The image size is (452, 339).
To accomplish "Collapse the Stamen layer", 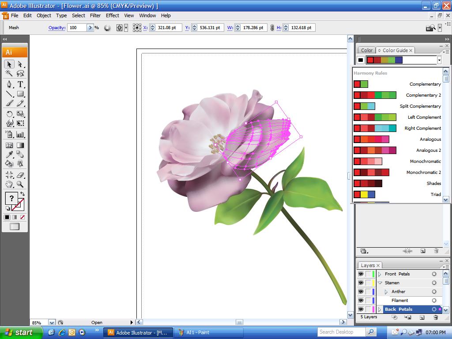I will [380, 283].
